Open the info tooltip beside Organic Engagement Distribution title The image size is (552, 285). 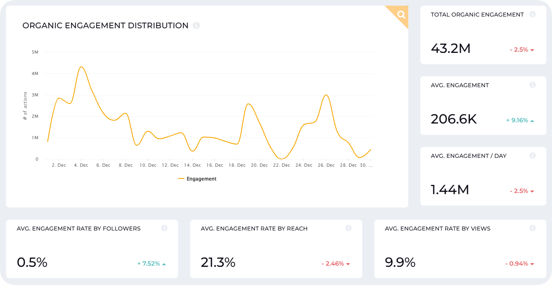pyautogui.click(x=197, y=25)
